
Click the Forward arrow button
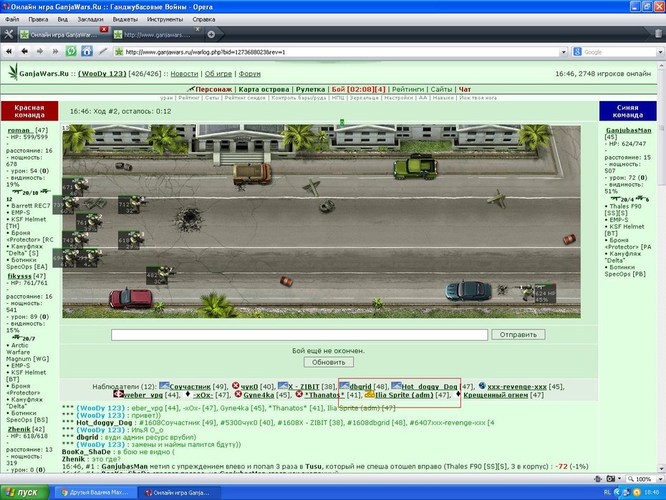coord(40,52)
